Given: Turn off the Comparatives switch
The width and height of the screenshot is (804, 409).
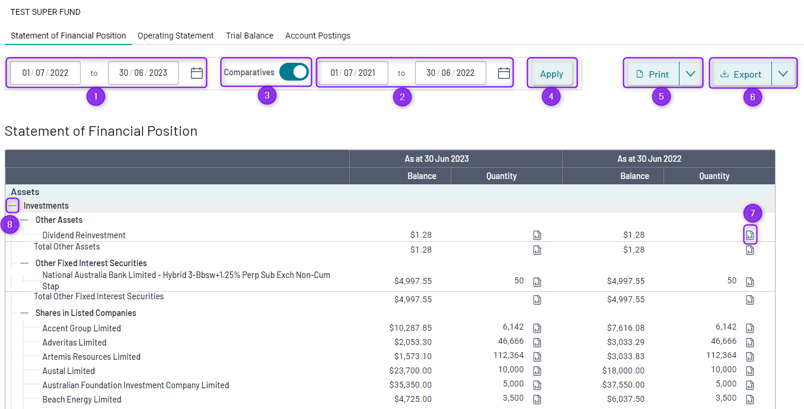Looking at the screenshot, I should [294, 72].
